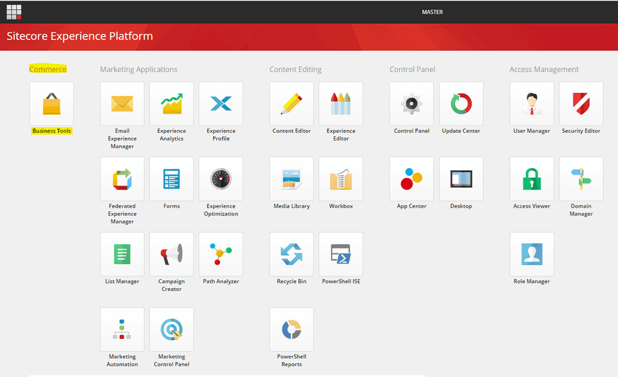Launch Campaign Creator megaphone icon
The image size is (618, 377).
coord(171,255)
